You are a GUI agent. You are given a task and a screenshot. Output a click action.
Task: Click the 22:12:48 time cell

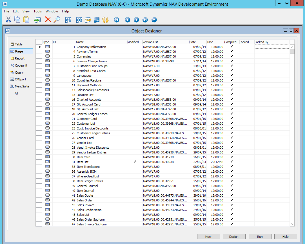[215, 162]
